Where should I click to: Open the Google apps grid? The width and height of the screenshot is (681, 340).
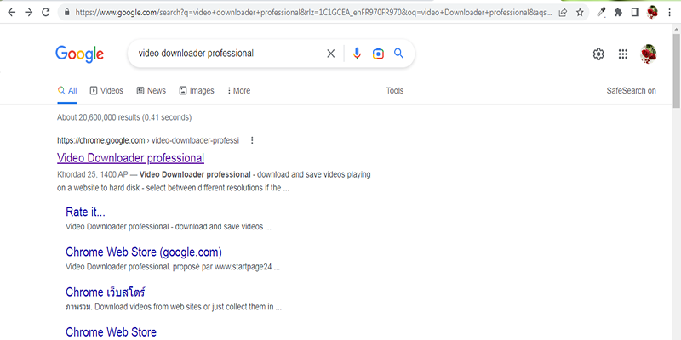[623, 54]
